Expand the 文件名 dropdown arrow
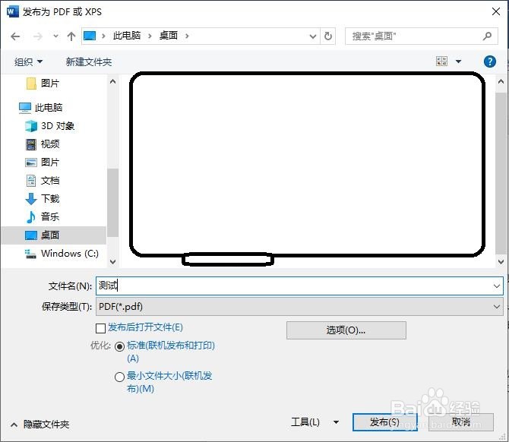The height and width of the screenshot is (442, 509). point(497,286)
